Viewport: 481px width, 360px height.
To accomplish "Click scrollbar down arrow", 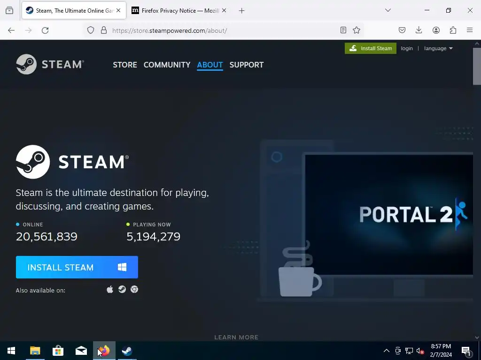I will pyautogui.click(x=477, y=337).
